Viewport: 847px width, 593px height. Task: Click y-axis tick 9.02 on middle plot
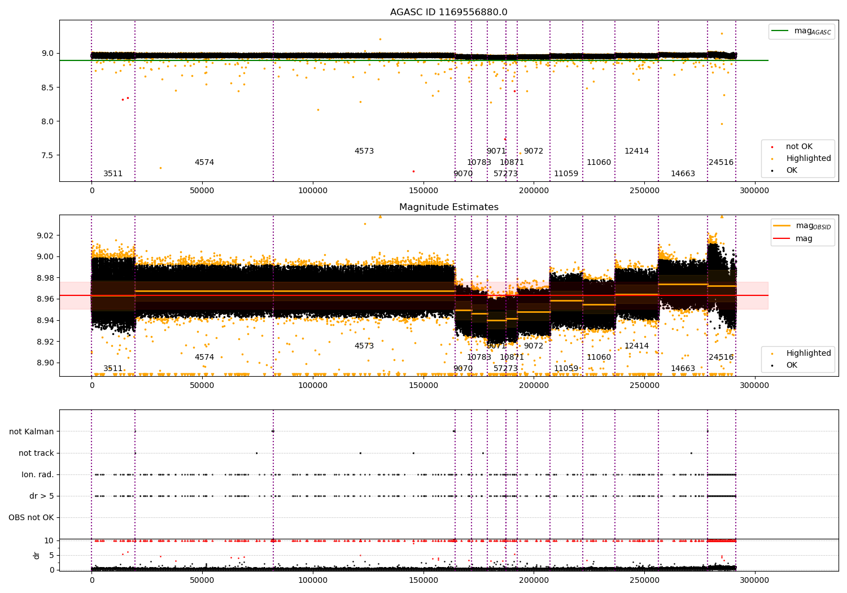(45, 236)
